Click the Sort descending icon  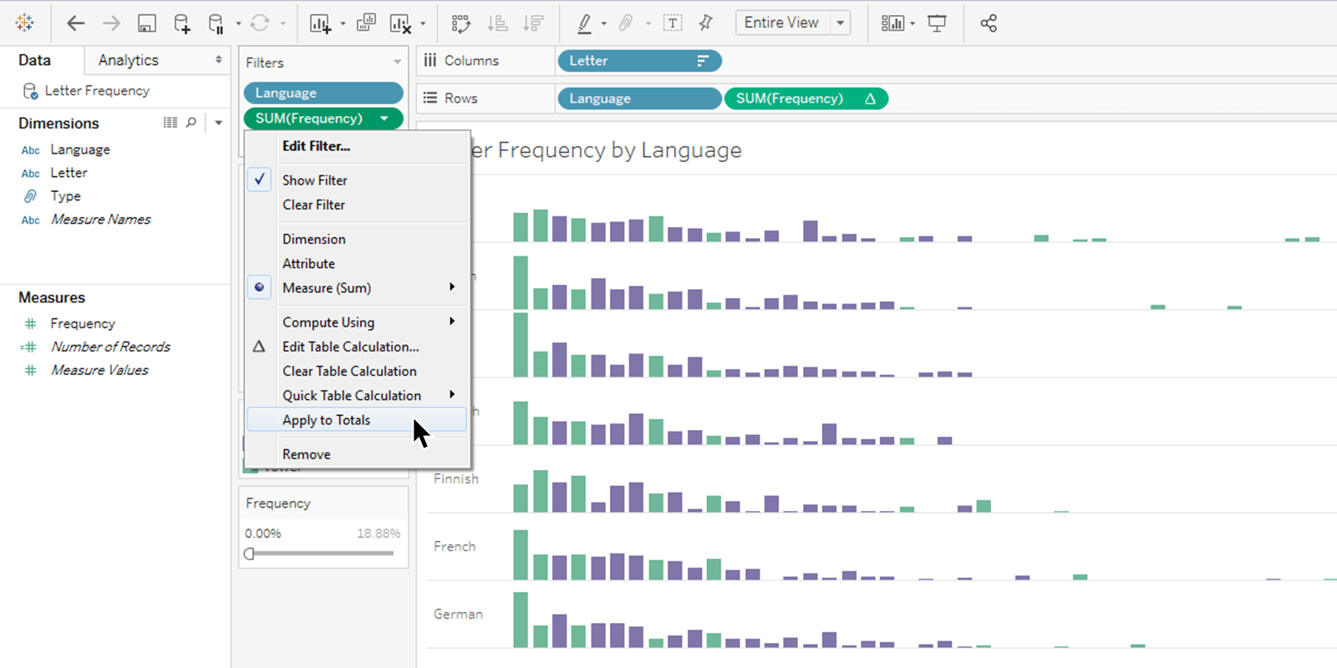[533, 23]
